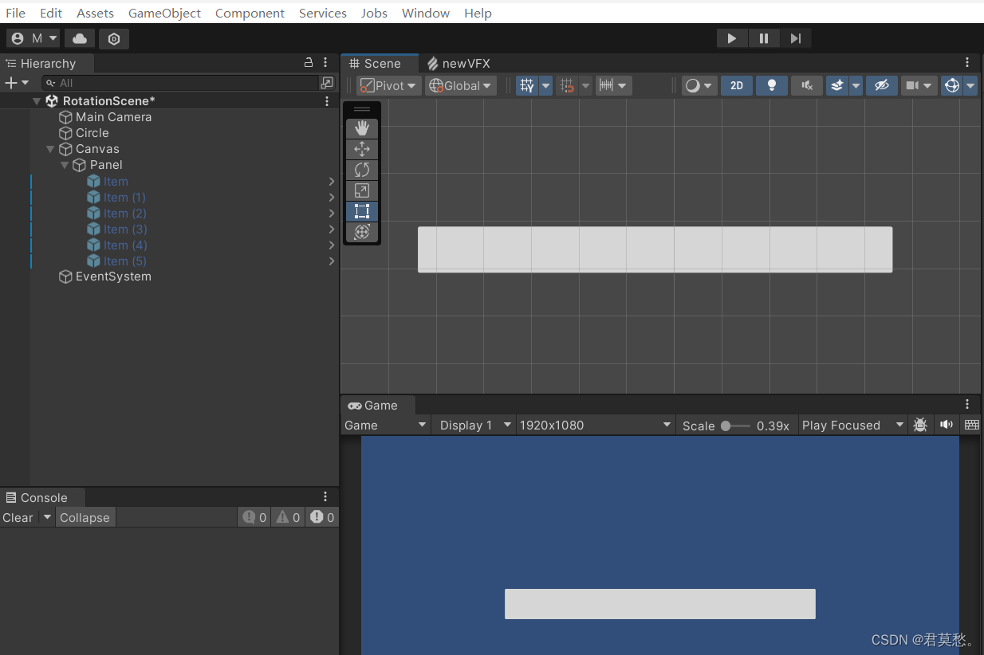This screenshot has height=655, width=984.
Task: Toggle Scene grid visibility
Action: [x=526, y=86]
